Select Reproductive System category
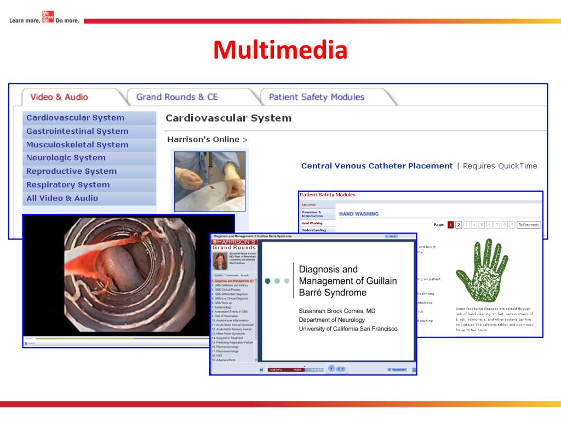The width and height of the screenshot is (561, 421). click(89, 171)
